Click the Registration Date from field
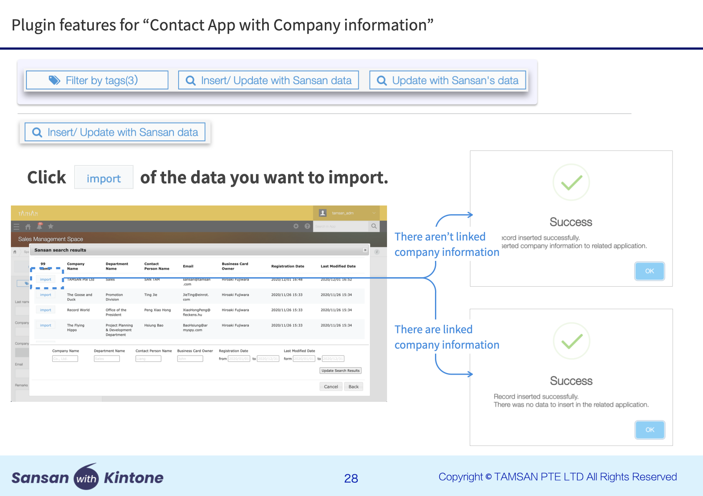The width and height of the screenshot is (703, 496). (239, 359)
